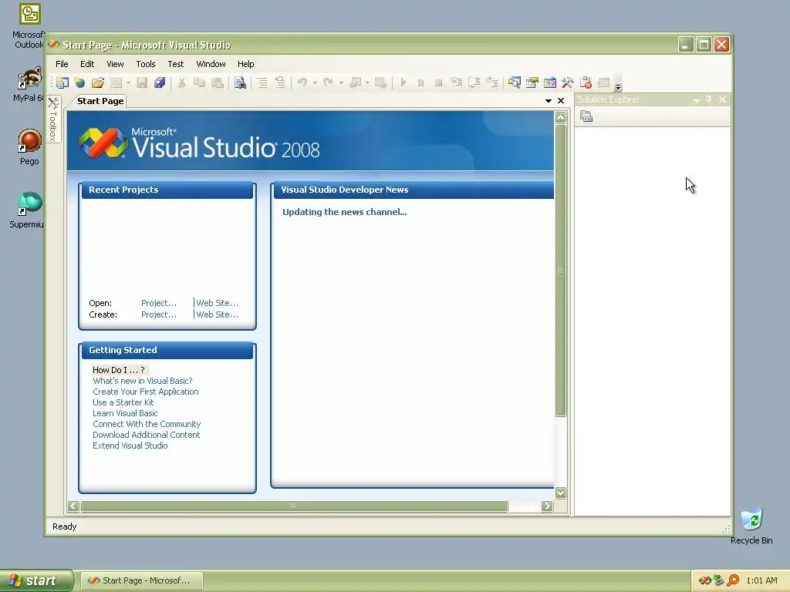Click the Step Into debug icon

[457, 82]
